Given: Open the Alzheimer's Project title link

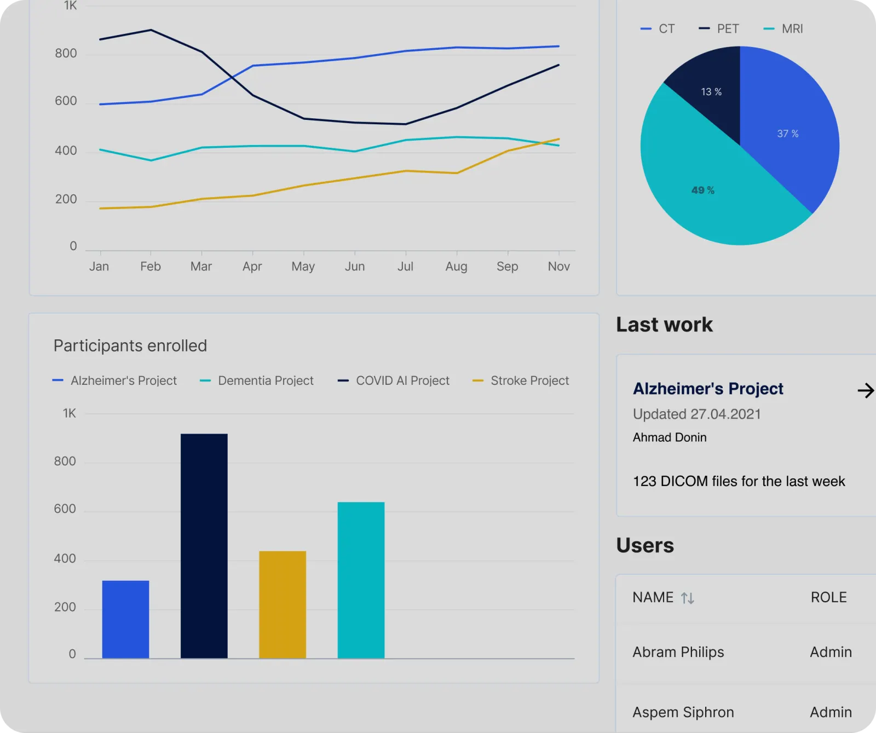Looking at the screenshot, I should 708,389.
